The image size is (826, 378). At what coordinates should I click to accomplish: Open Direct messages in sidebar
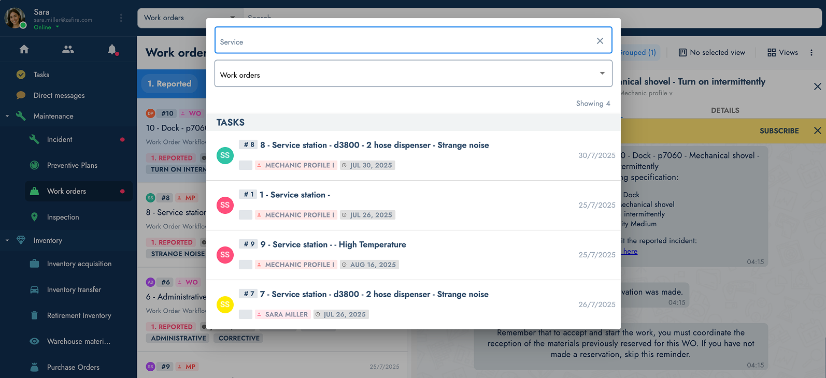point(59,95)
